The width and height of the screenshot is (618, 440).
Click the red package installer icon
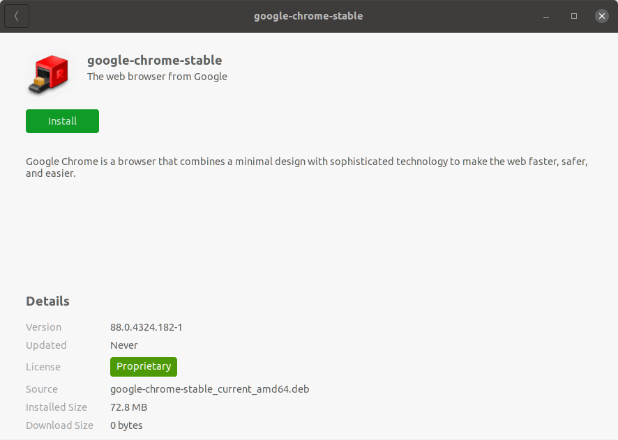click(x=49, y=74)
